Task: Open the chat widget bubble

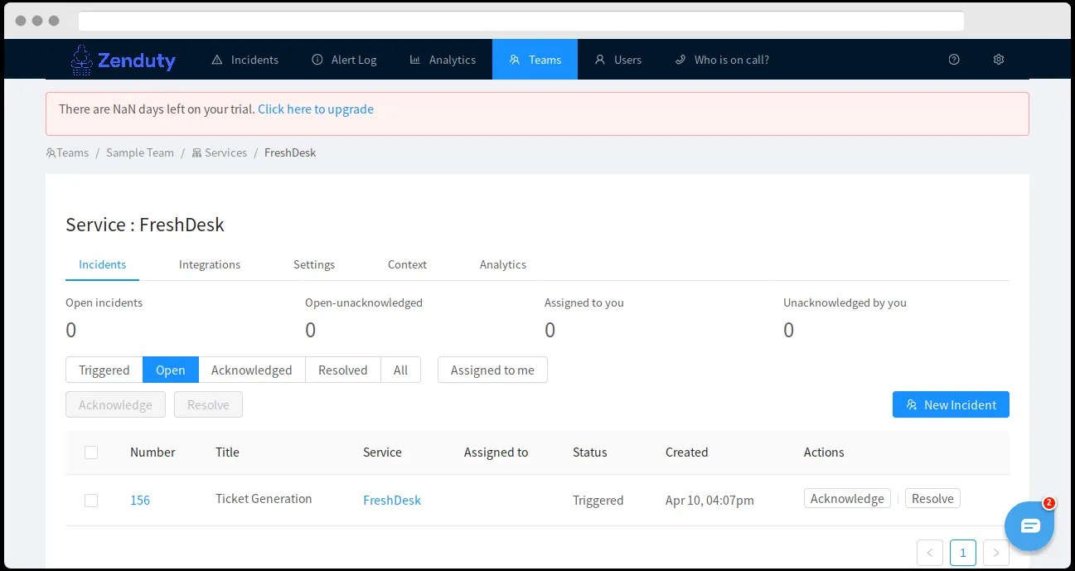Action: click(x=1029, y=525)
